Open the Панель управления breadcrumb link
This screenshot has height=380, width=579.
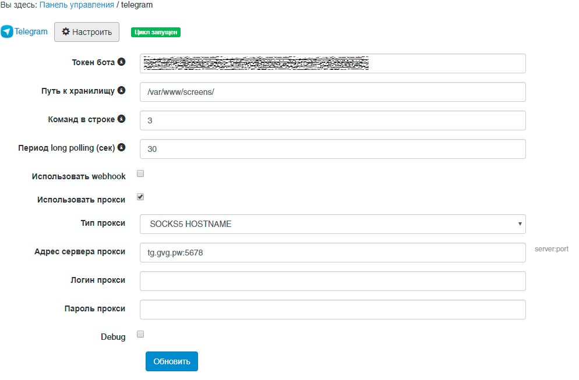tap(77, 5)
